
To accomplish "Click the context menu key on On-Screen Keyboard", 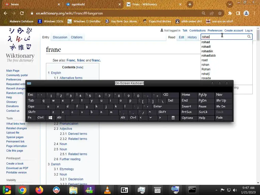I will [x=173, y=118].
